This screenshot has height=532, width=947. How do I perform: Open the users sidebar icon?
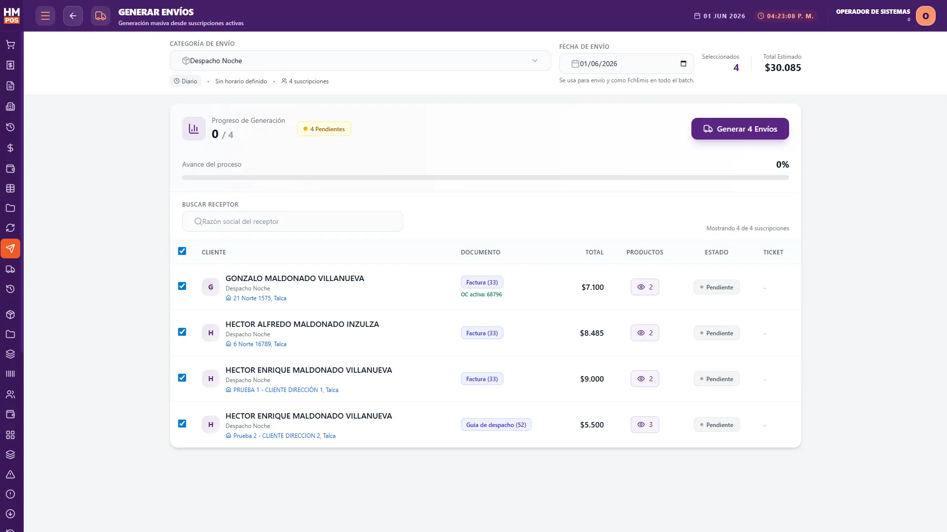click(x=10, y=394)
